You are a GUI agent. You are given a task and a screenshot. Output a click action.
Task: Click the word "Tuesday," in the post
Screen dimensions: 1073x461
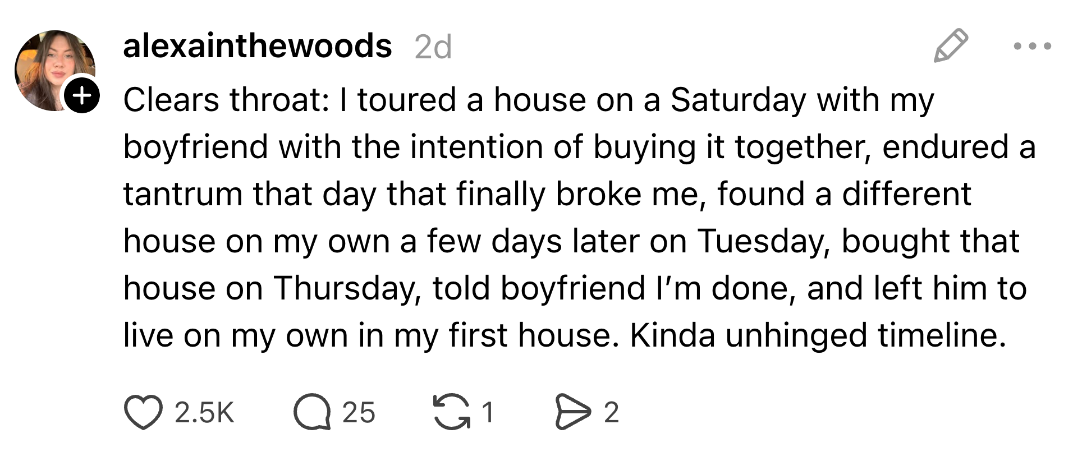click(x=763, y=242)
